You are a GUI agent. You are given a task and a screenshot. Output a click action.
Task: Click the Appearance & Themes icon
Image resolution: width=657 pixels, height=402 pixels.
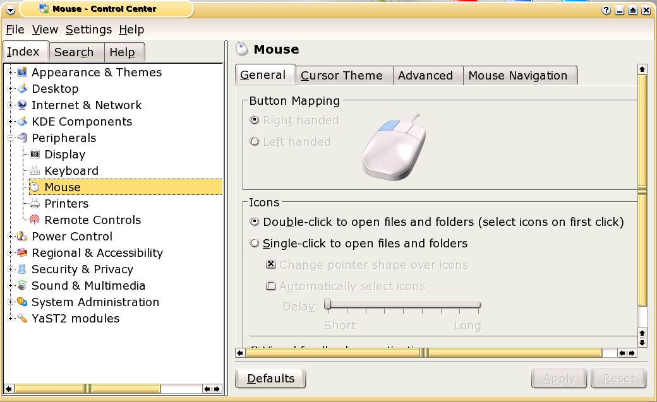(22, 72)
